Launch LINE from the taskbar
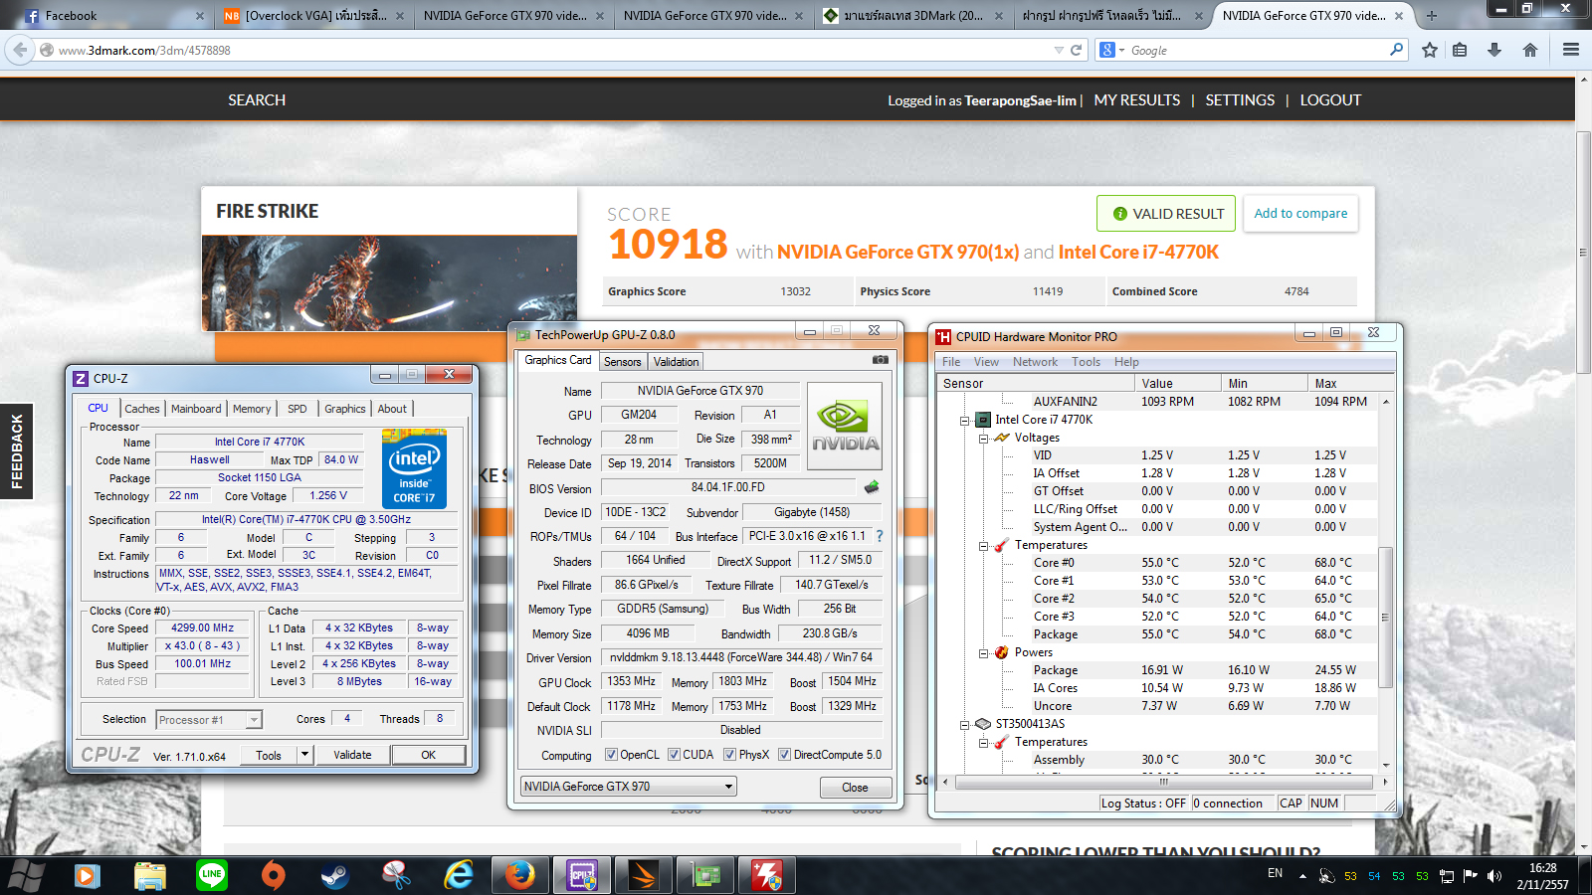Screen dimensions: 1592x895 [212, 876]
